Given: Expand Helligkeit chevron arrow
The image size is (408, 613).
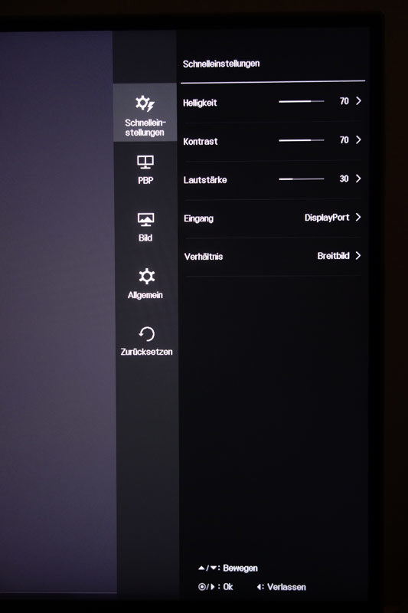Looking at the screenshot, I should click(x=358, y=101).
